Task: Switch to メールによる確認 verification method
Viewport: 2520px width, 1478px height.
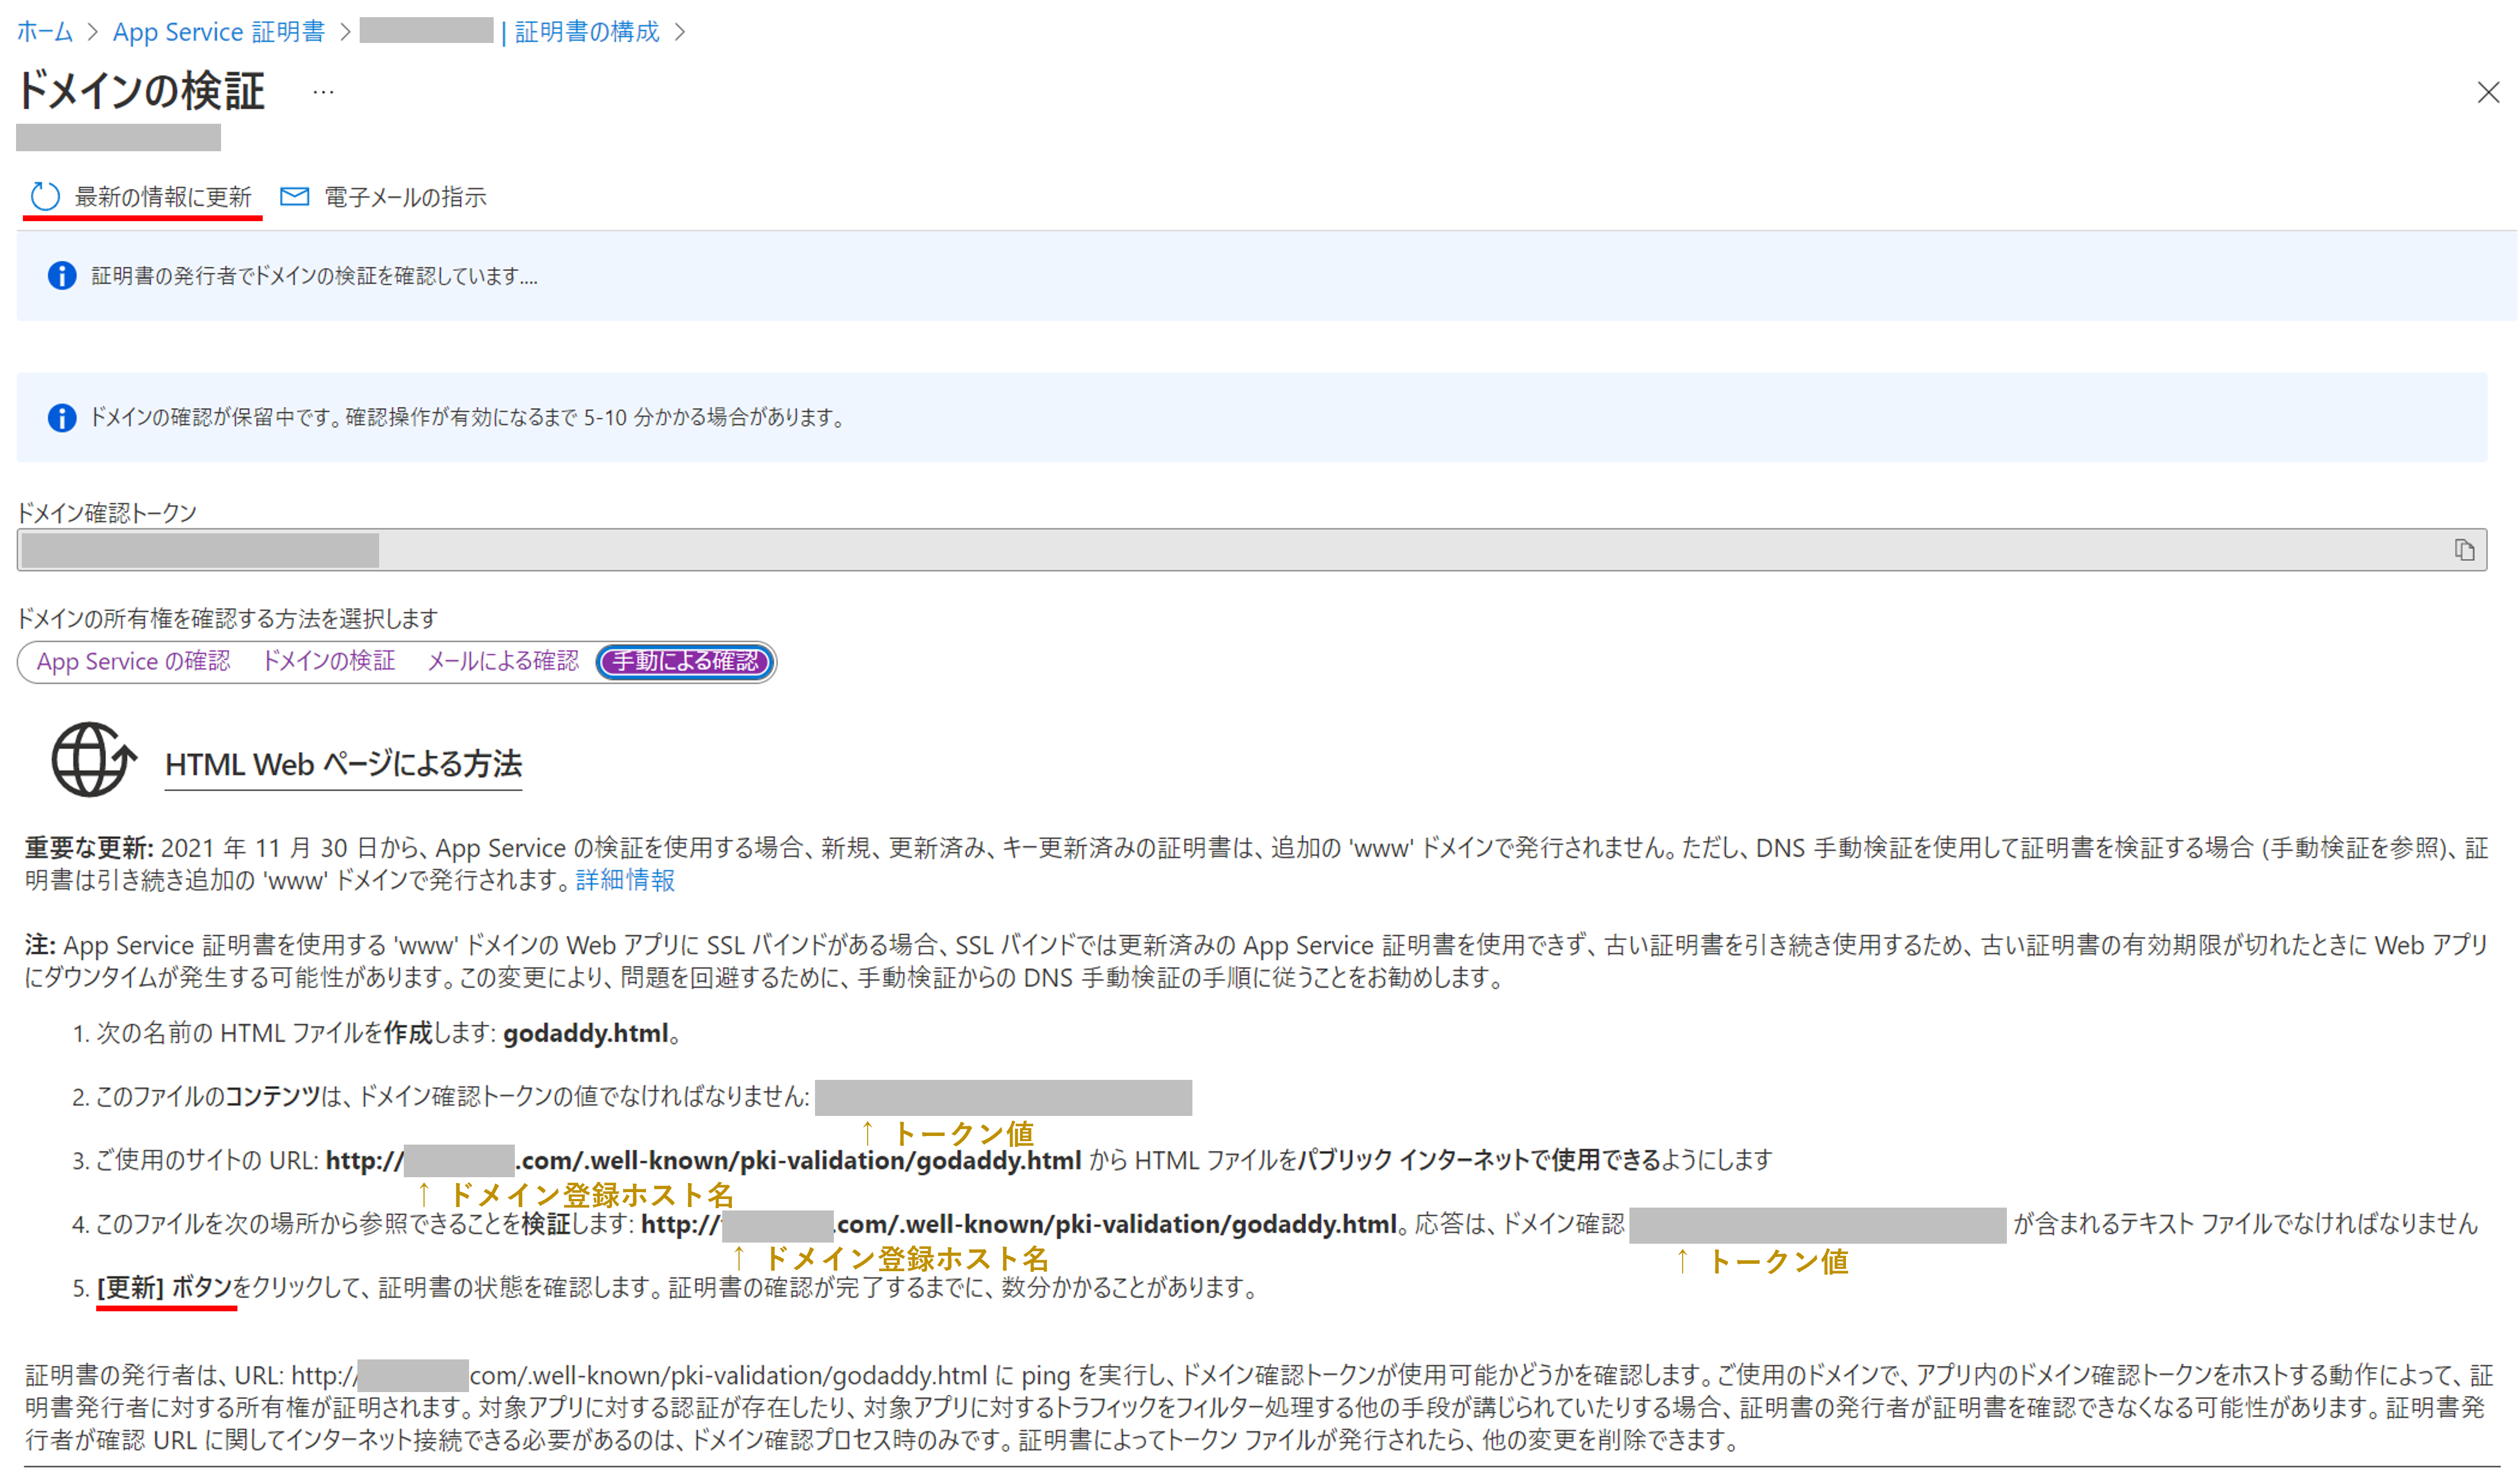Action: coord(505,661)
